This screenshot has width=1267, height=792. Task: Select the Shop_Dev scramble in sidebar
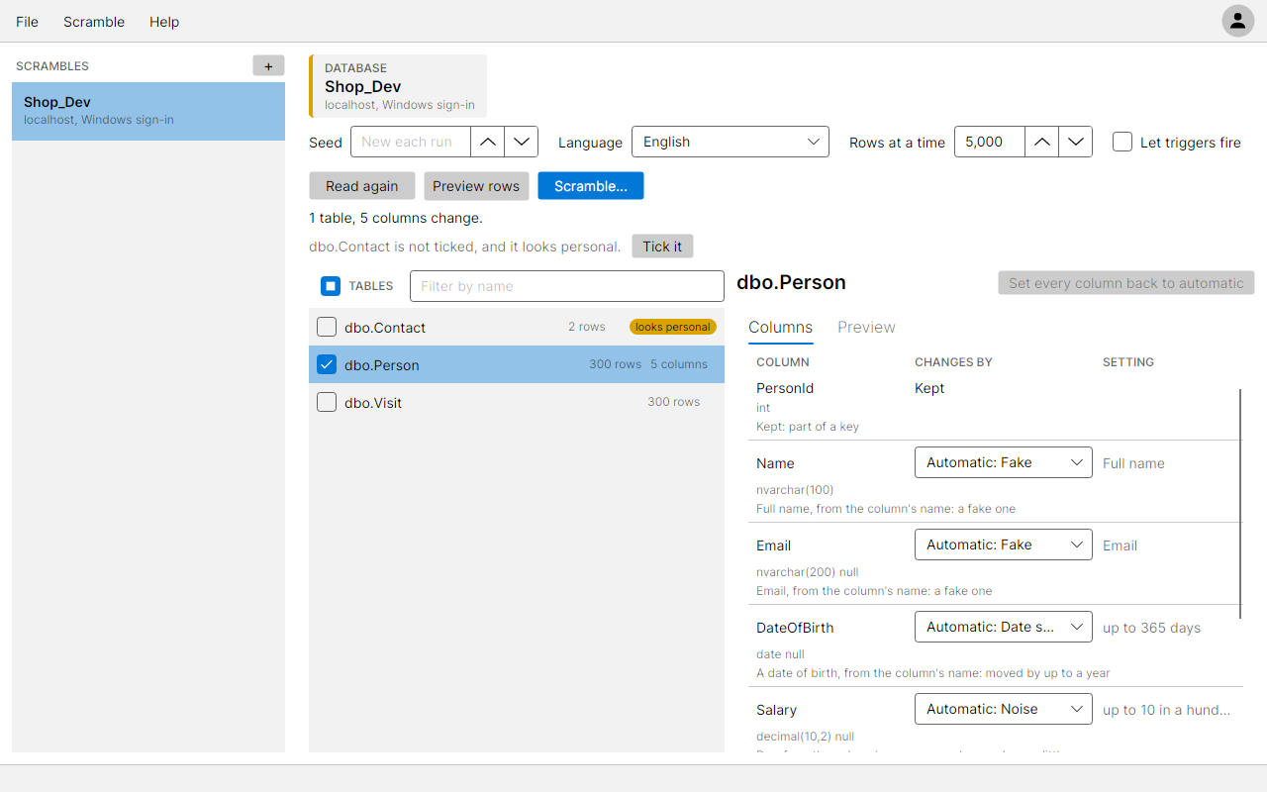coord(148,111)
